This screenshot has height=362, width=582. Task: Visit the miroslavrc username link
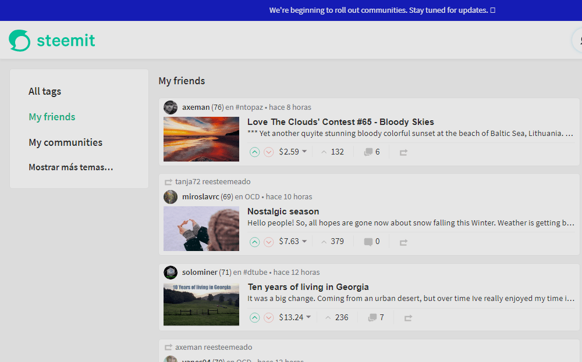coord(200,197)
